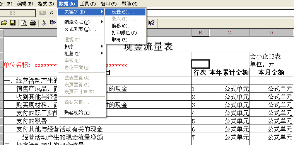Image resolution: width=294 pixels, height=145 pixels.
Task: Click the 数据(D) menu
Action: [67, 3]
